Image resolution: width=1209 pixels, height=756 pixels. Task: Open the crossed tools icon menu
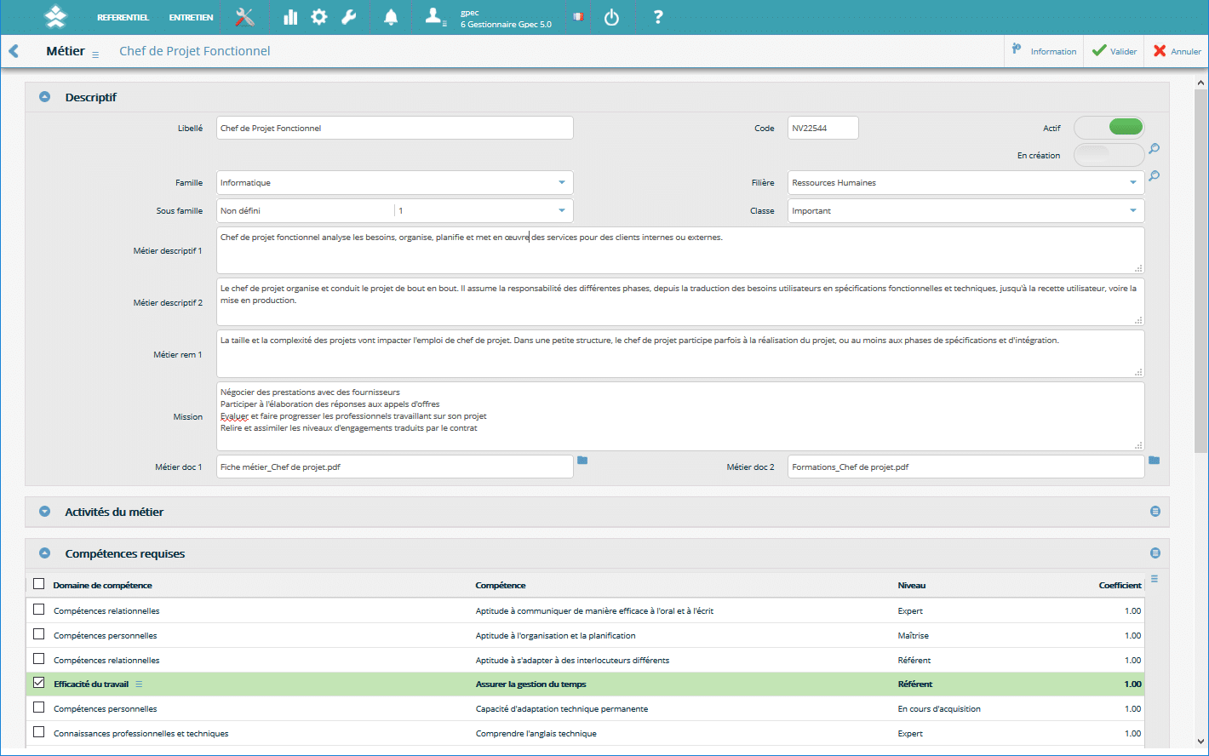(245, 17)
